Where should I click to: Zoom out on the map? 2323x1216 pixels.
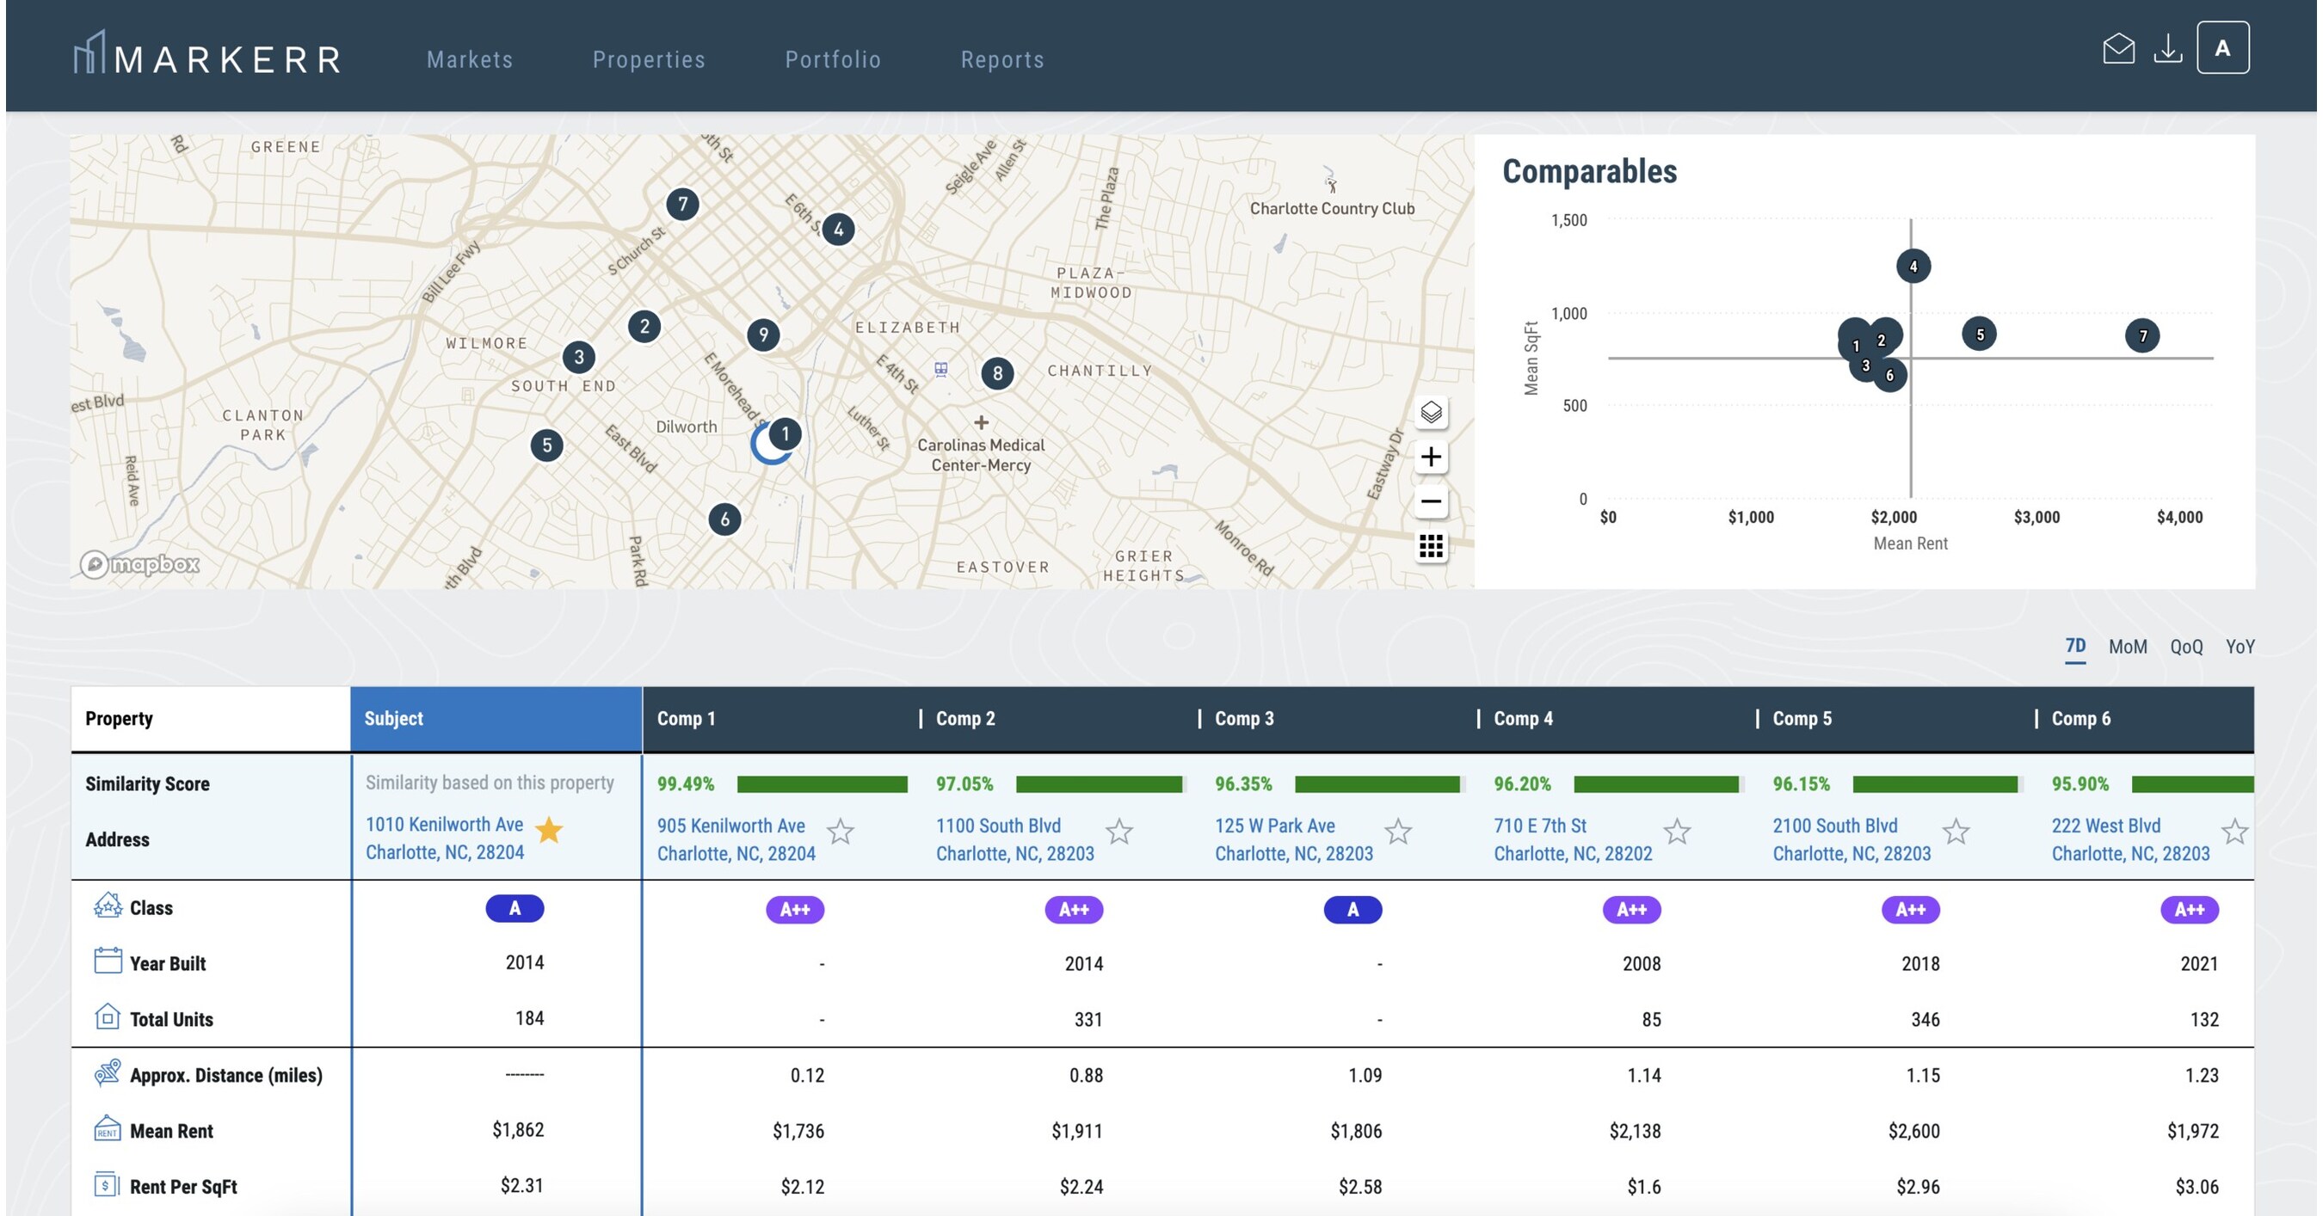pyautogui.click(x=1431, y=501)
